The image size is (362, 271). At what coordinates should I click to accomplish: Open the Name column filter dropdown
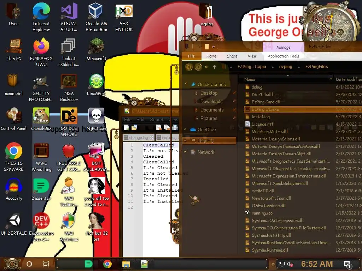click(331, 79)
